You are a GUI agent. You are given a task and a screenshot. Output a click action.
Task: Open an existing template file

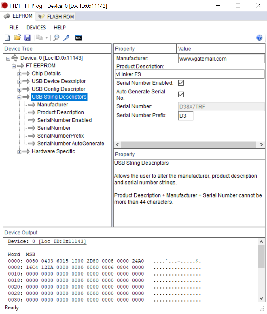coord(17,37)
